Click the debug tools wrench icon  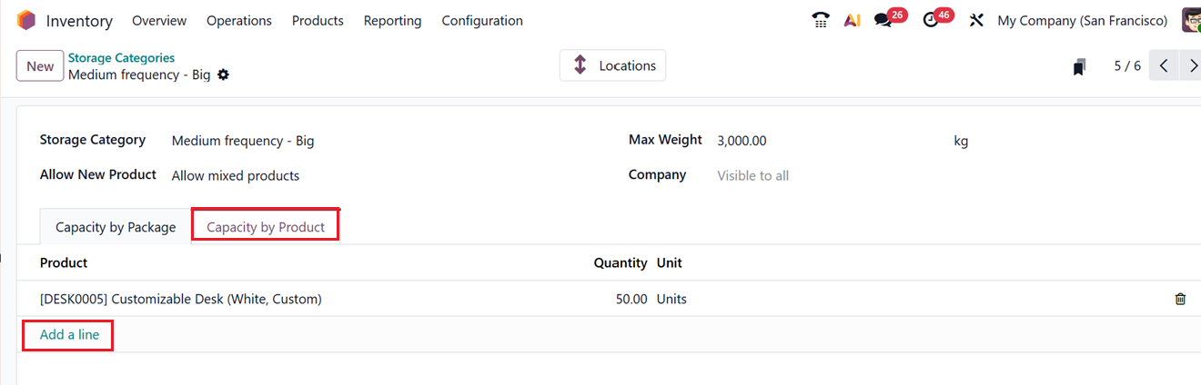[976, 20]
